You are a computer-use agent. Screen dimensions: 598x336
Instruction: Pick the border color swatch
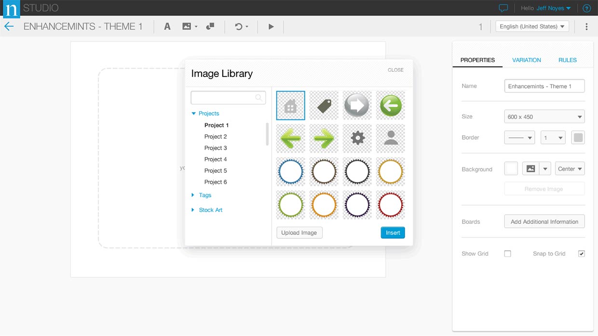[578, 138]
